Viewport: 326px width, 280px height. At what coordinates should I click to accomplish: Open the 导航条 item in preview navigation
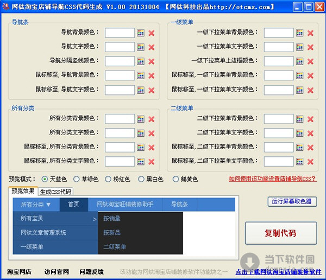click(x=179, y=205)
